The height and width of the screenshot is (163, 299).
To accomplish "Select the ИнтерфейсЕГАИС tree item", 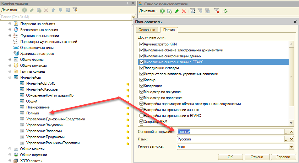I will [x=41, y=83].
